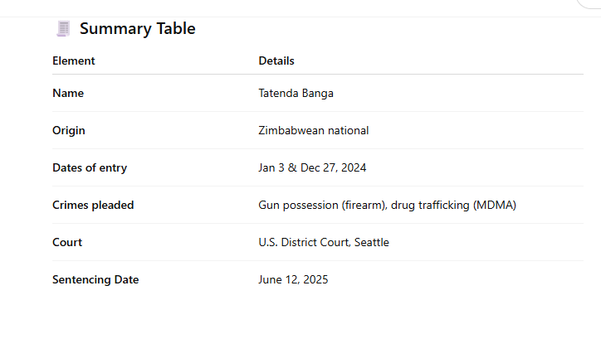Select the June 12, 2025 cell
Image resolution: width=601 pixels, height=339 pixels.
tap(293, 280)
